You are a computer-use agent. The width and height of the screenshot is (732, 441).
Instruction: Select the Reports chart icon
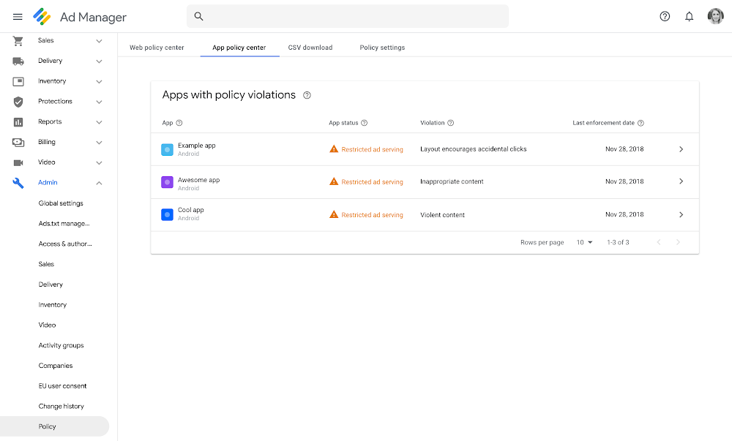[18, 121]
